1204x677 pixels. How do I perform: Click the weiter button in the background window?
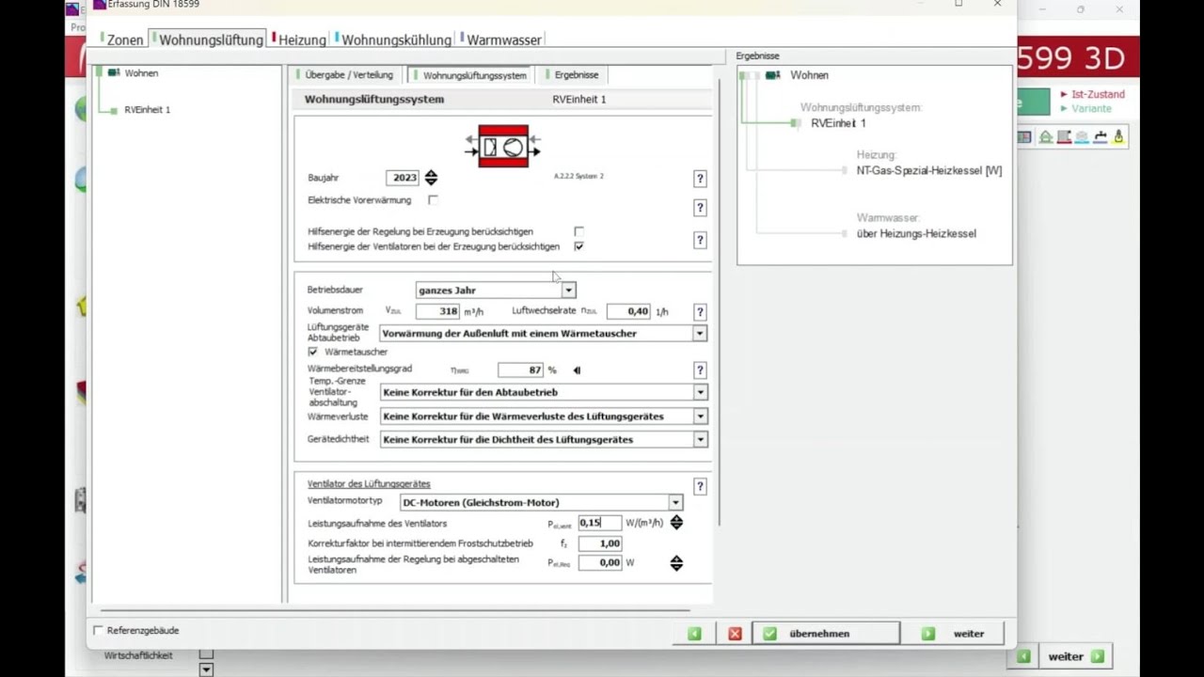(x=1077, y=656)
